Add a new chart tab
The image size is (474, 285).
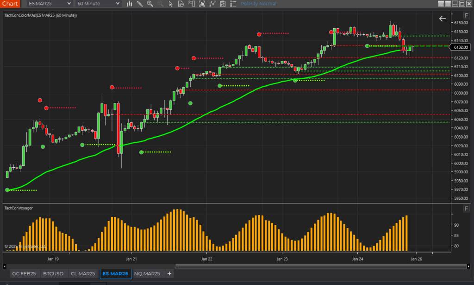pos(169,274)
